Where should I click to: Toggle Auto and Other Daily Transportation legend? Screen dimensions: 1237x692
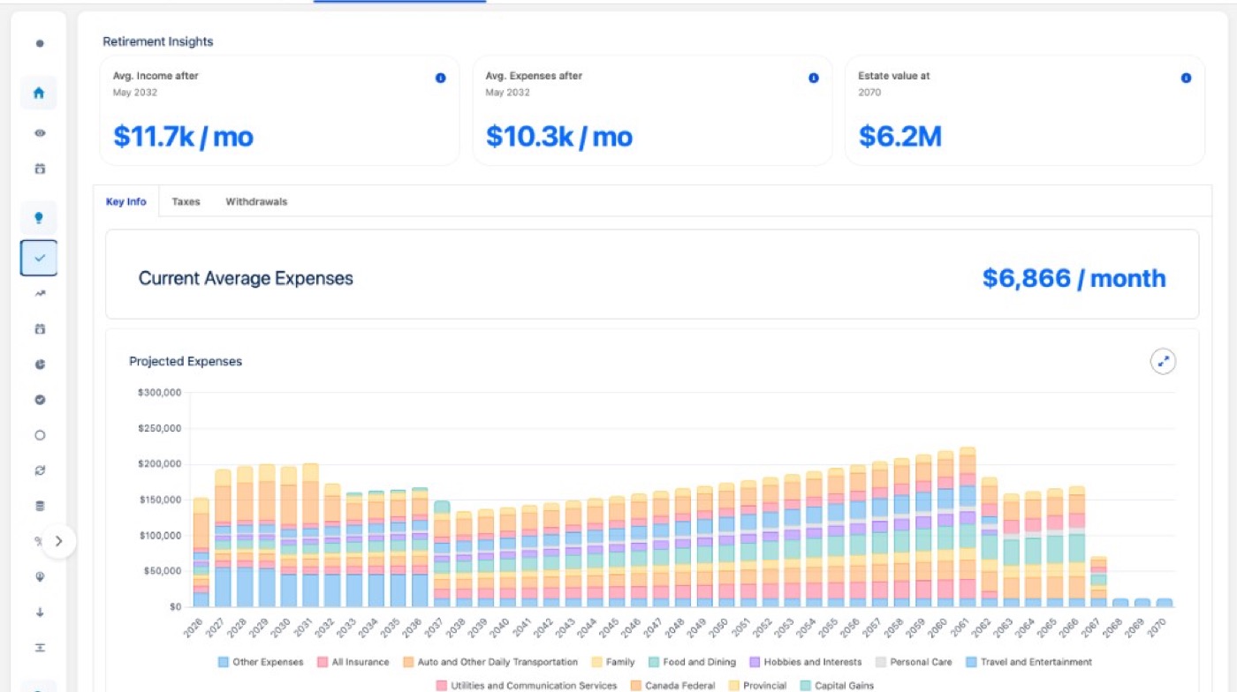(x=490, y=662)
